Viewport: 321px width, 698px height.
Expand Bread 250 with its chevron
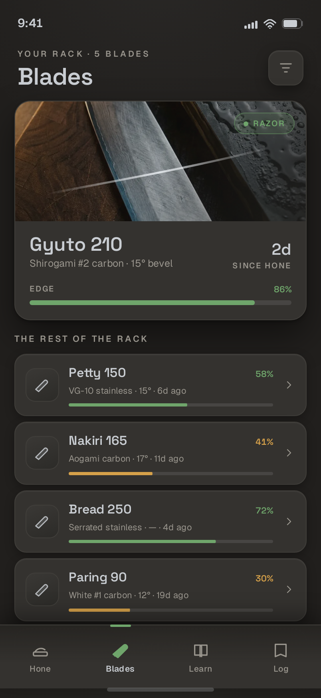289,522
